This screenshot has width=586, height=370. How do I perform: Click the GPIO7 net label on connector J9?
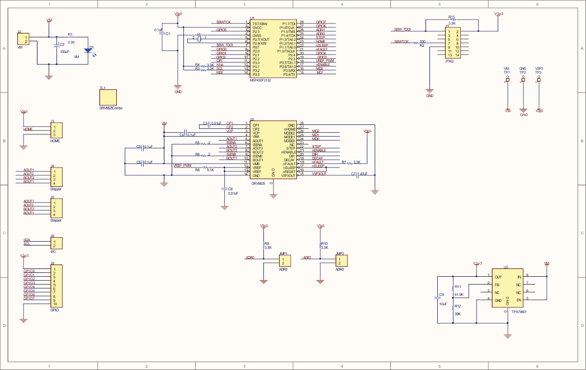tap(29, 297)
